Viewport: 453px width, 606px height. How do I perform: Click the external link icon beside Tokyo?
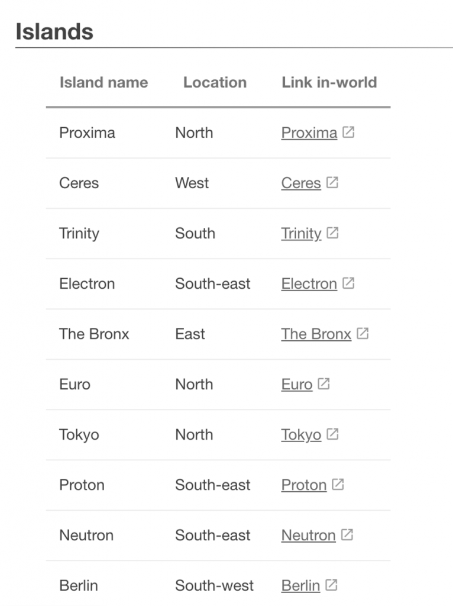click(x=332, y=434)
